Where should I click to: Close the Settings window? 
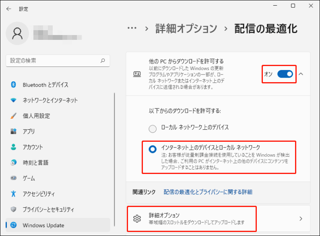(x=311, y=6)
